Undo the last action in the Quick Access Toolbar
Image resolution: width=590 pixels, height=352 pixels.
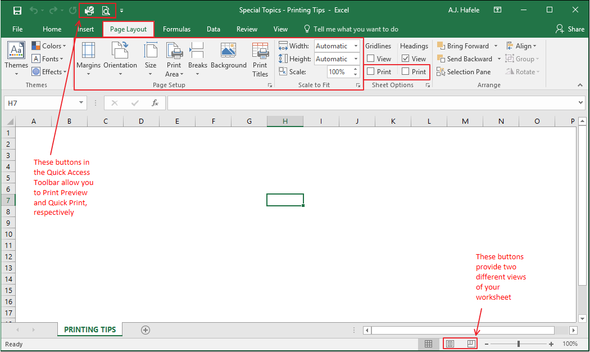pos(34,11)
